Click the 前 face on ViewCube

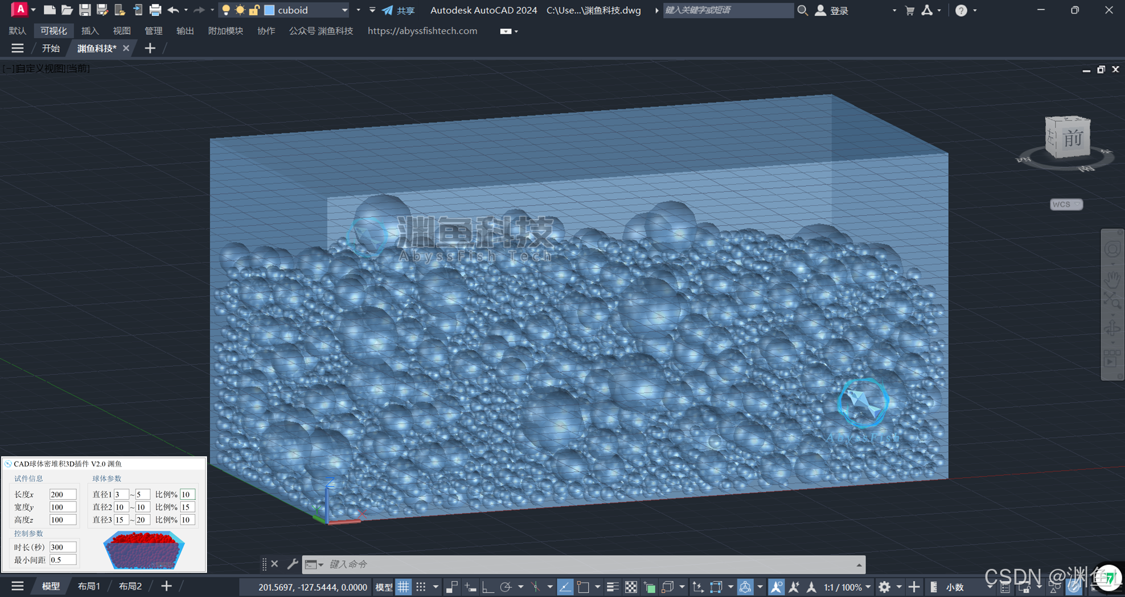[x=1073, y=138]
